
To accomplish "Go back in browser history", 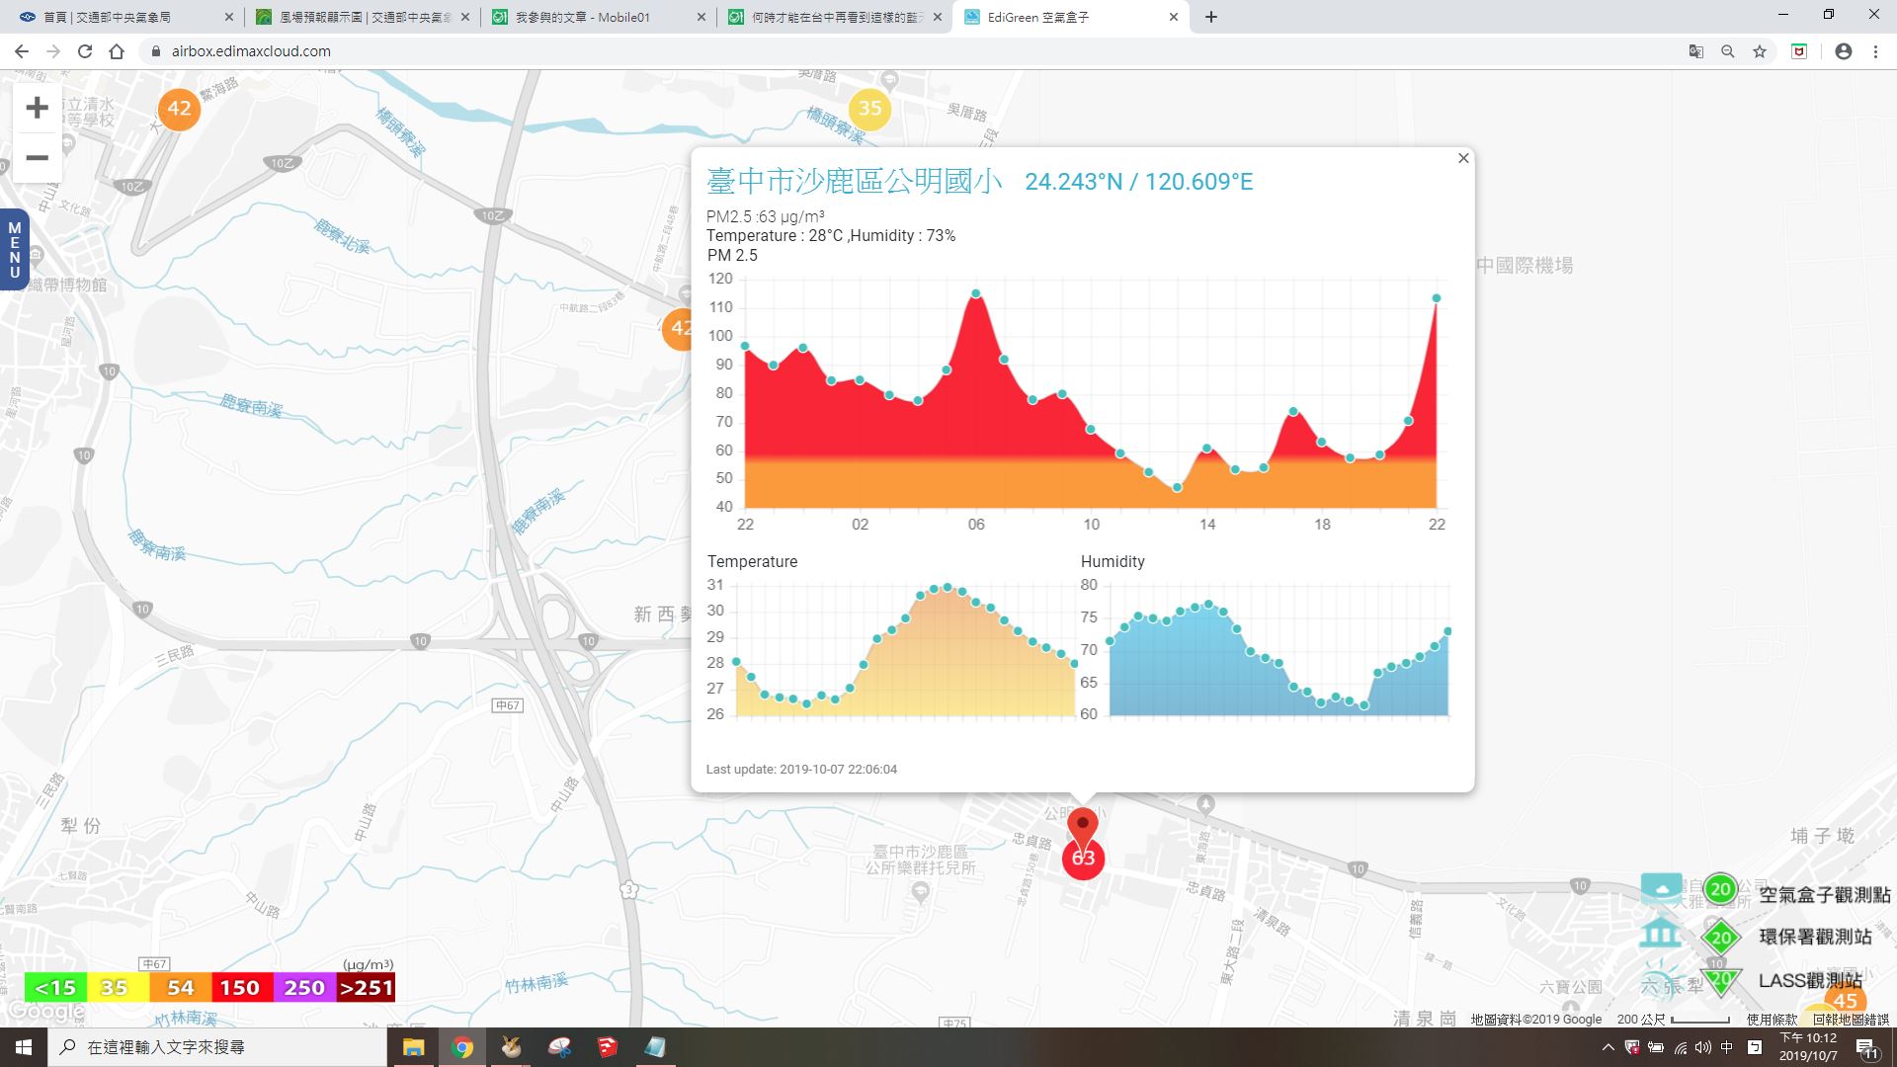I will click(22, 51).
